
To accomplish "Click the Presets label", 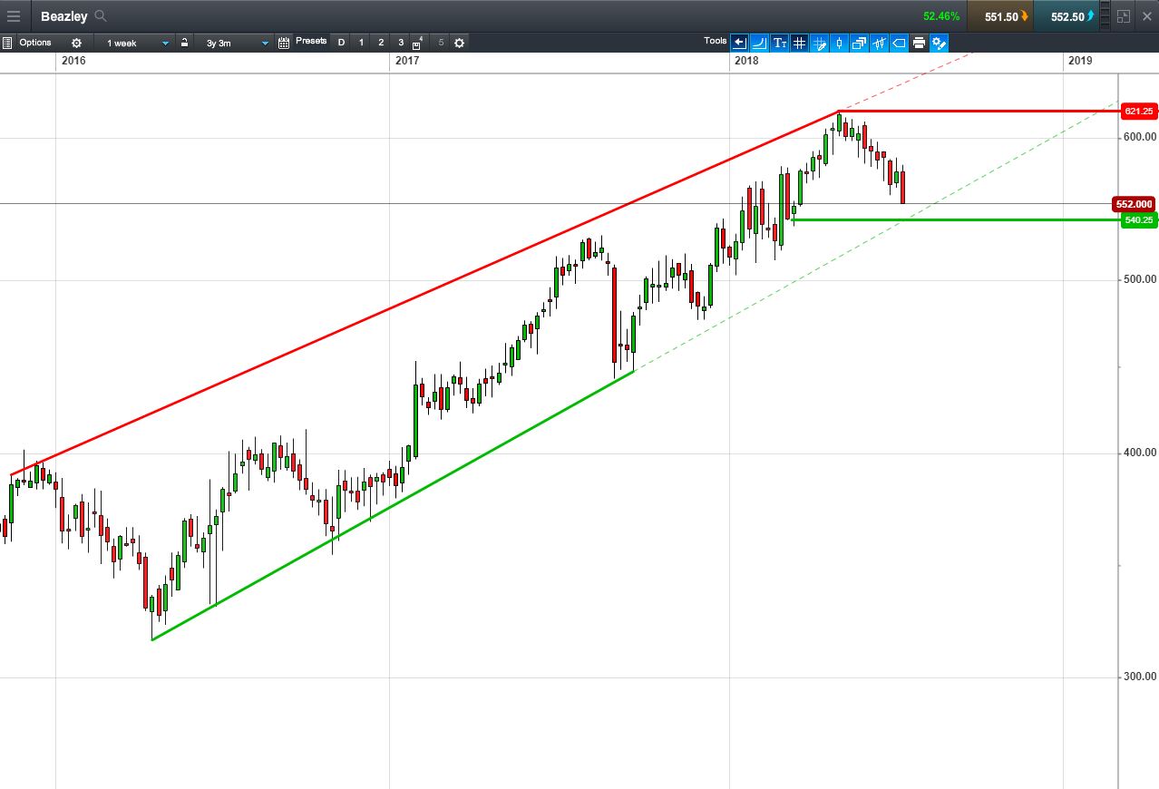I will click(311, 41).
